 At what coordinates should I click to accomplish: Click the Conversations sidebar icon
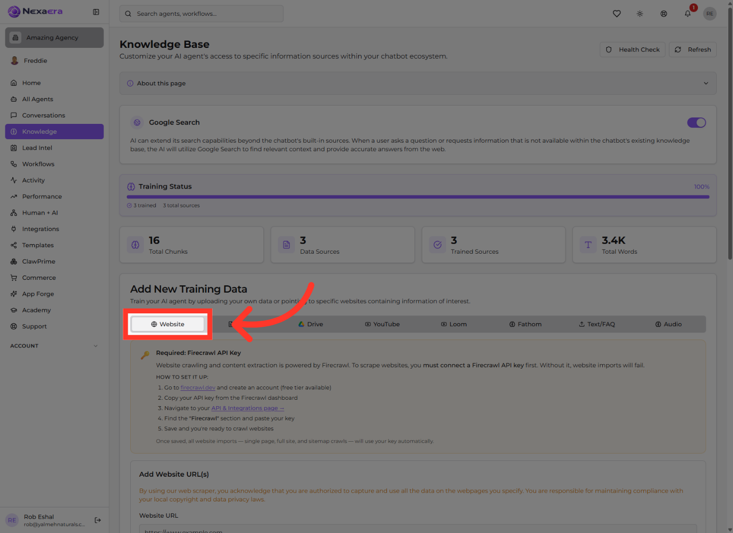point(14,115)
